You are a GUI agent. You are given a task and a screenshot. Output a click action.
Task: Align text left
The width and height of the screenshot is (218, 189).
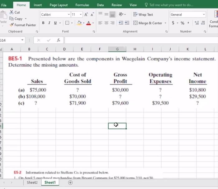point(100,23)
